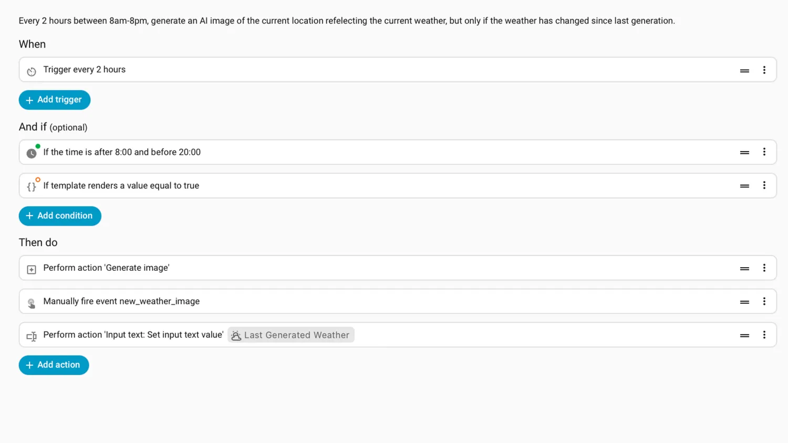Viewport: 788px width, 443px height.
Task: Open the 'Generate image' action row
Action: click(x=398, y=268)
